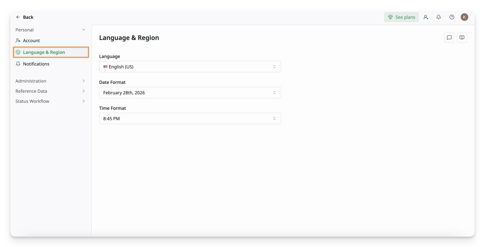Open the Time Format dropdown showing 8:45 PM
Screen dimensions: 485x247
pos(190,118)
